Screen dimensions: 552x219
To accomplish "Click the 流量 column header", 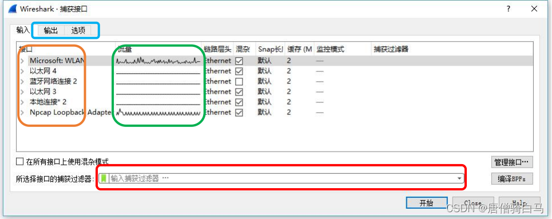I will 159,49.
